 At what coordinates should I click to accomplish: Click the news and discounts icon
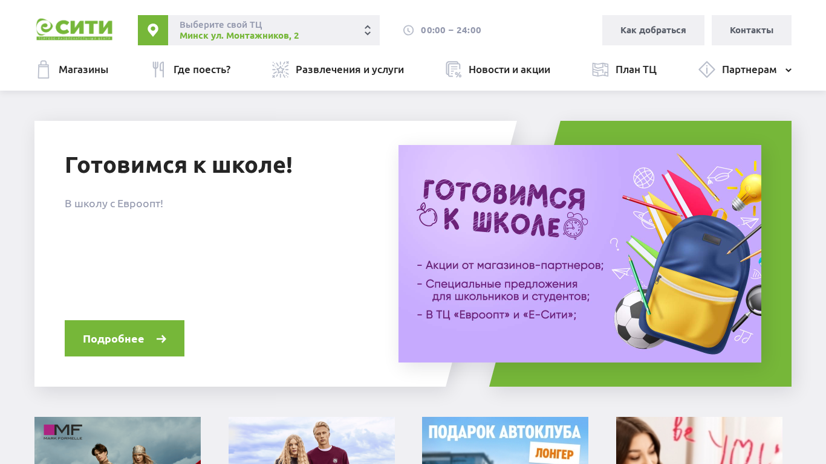(x=454, y=69)
